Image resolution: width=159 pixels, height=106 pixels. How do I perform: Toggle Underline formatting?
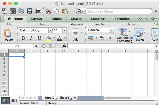pos(39,38)
